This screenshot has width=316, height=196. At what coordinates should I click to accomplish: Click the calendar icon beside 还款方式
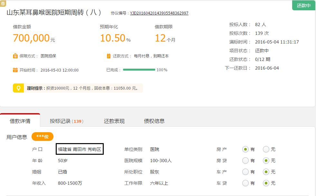(109, 55)
